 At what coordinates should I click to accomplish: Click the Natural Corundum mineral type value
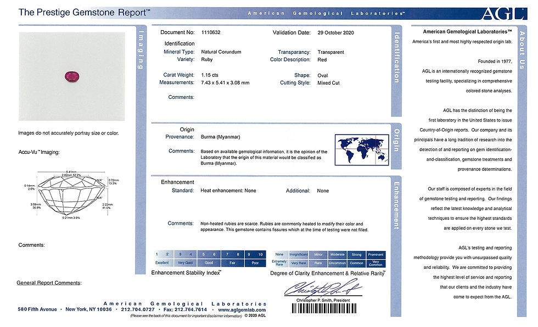coord(221,52)
